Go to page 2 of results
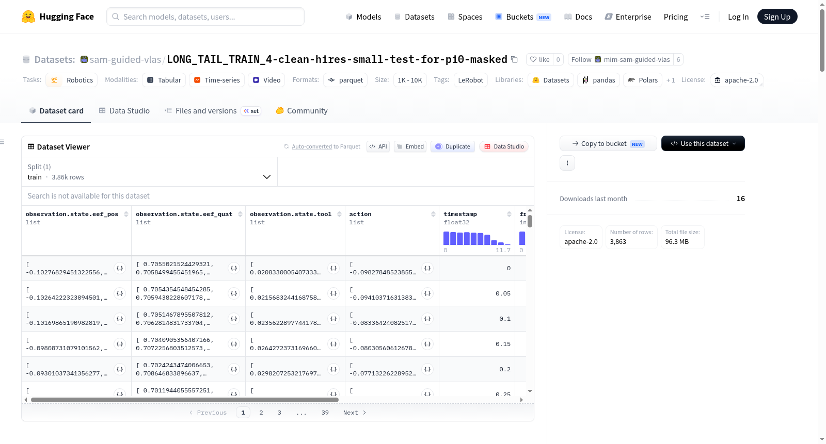The image size is (826, 444). (261, 413)
